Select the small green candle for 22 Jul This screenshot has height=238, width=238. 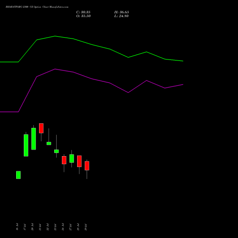click(x=49, y=143)
